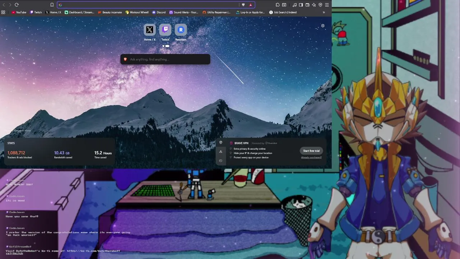
Task: Open the Dashboard / Stream... bookmark
Action: click(x=79, y=12)
